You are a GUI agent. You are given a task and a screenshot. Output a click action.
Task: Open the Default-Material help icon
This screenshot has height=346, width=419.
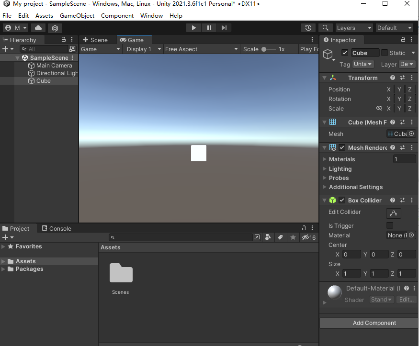(407, 288)
